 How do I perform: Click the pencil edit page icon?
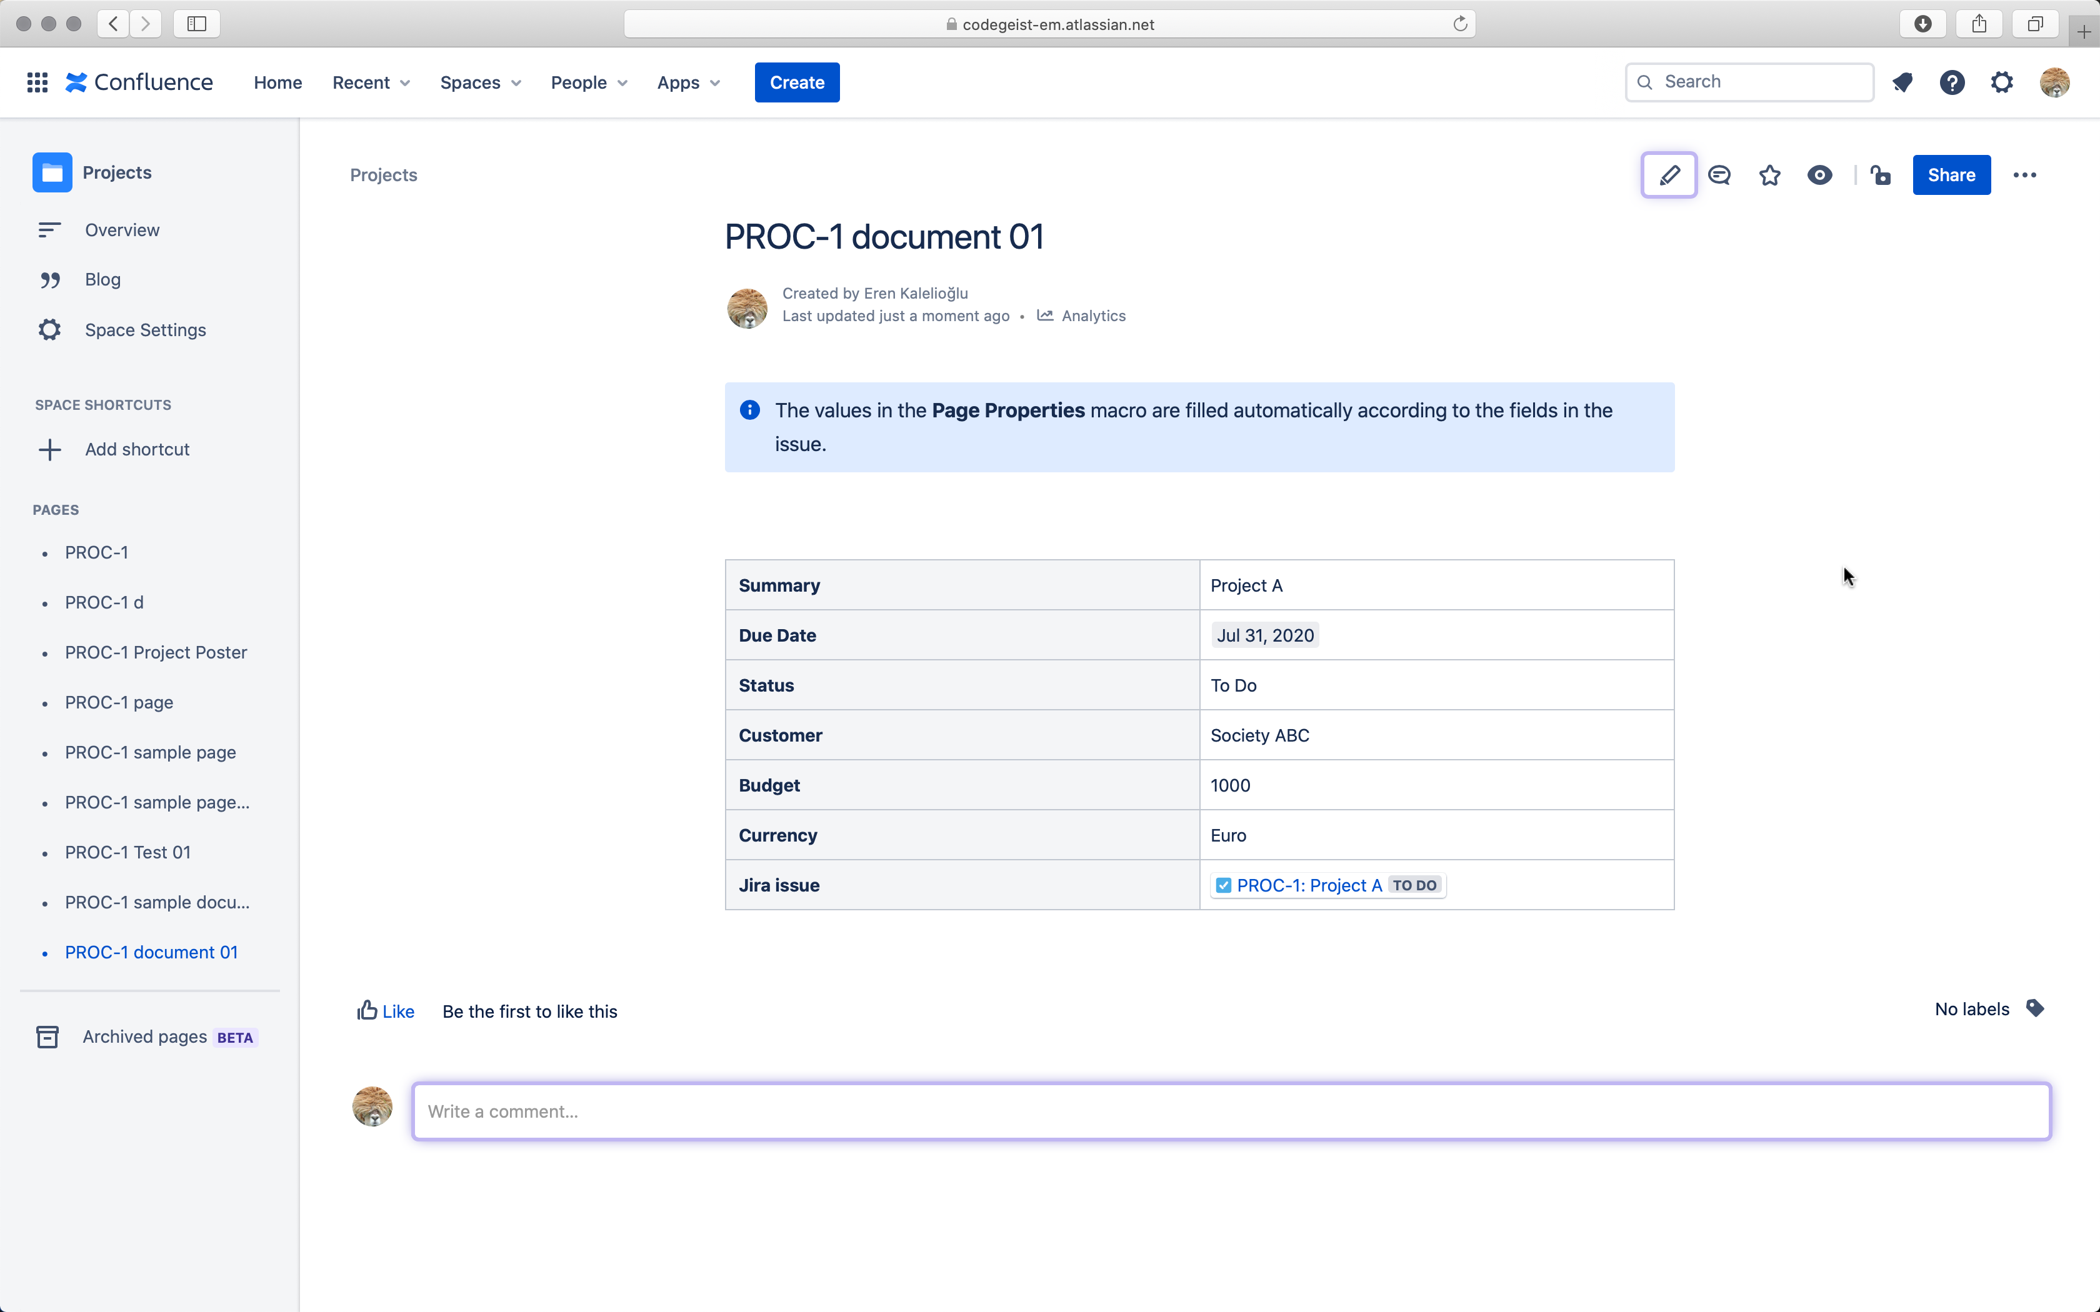pos(1668,176)
